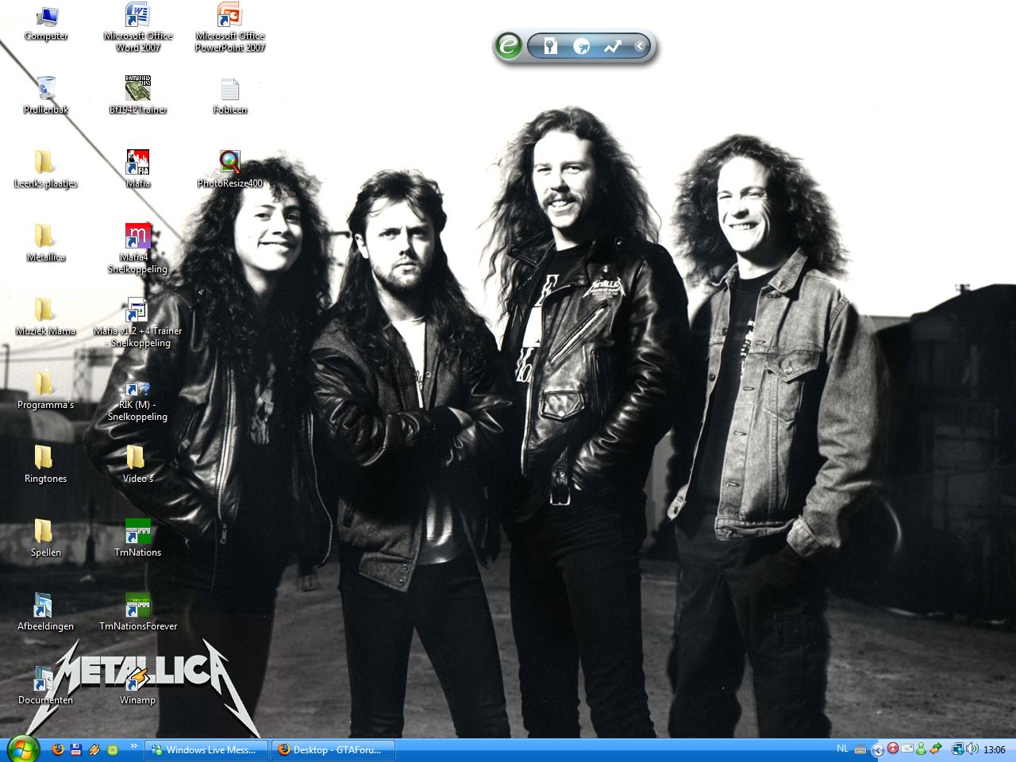The height and width of the screenshot is (762, 1016).
Task: Open the Computer desktop icon
Action: pyautogui.click(x=46, y=24)
